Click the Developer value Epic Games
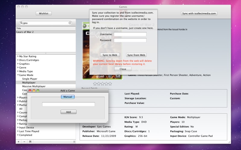This screenshot has width=241, height=150. pos(104,127)
